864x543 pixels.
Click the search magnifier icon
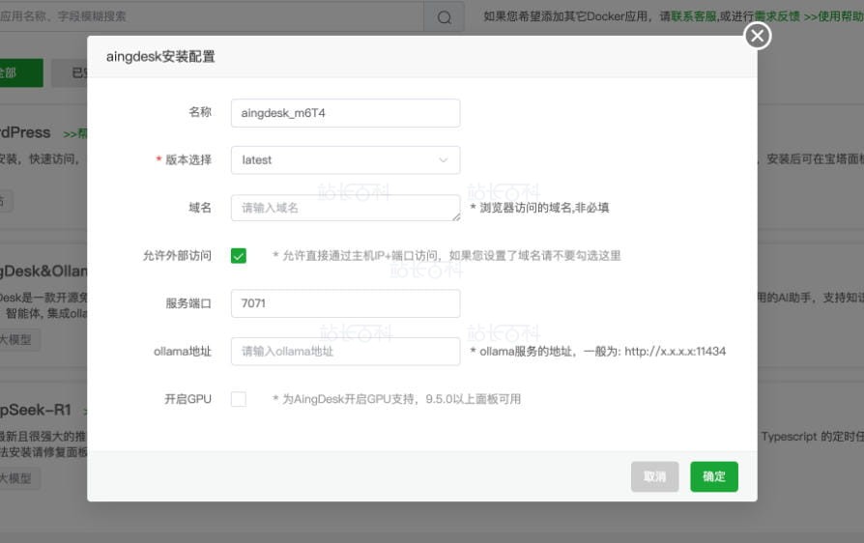(x=445, y=17)
